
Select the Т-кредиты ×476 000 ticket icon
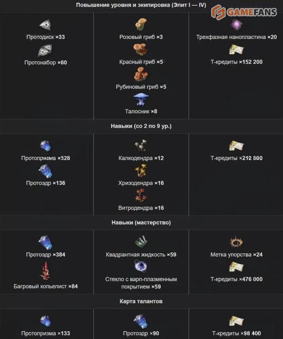pyautogui.click(x=236, y=267)
